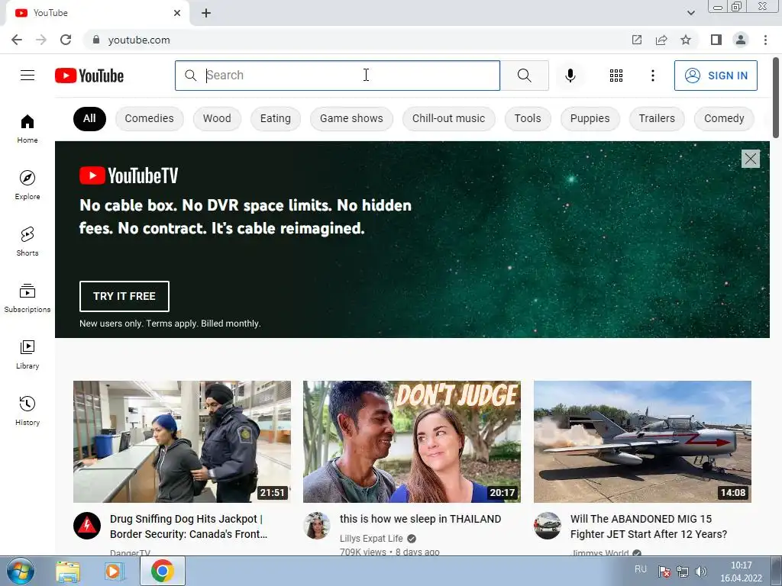Screen dimensions: 782x586
Task: Select the Tools filter chip
Action: point(528,118)
